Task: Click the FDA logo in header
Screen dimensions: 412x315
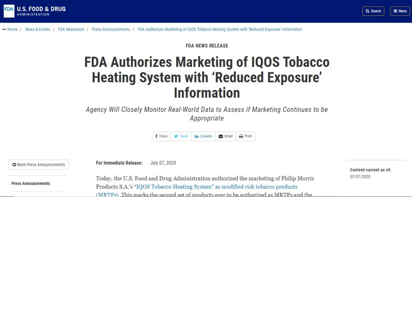Action: coord(34,11)
